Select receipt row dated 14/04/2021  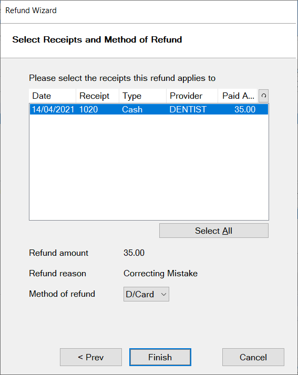pyautogui.click(x=149, y=109)
